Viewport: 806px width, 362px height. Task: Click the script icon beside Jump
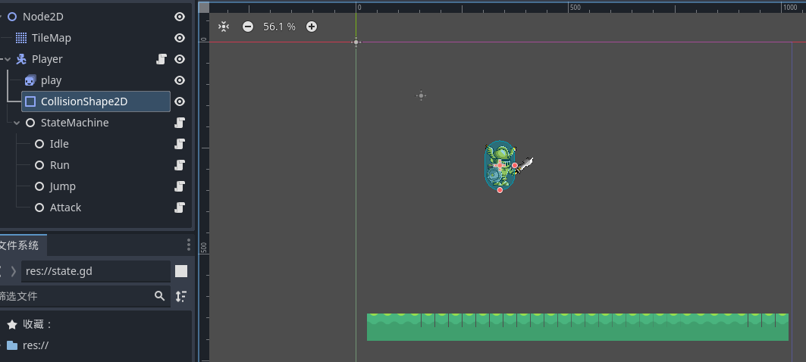point(180,186)
